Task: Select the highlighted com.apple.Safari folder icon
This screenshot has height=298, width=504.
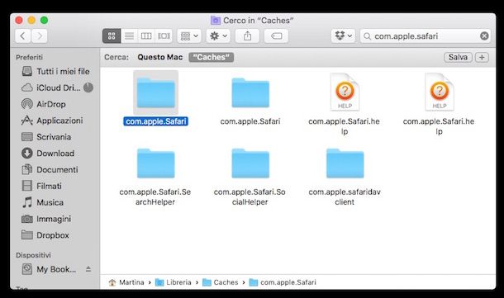Action: coord(156,92)
